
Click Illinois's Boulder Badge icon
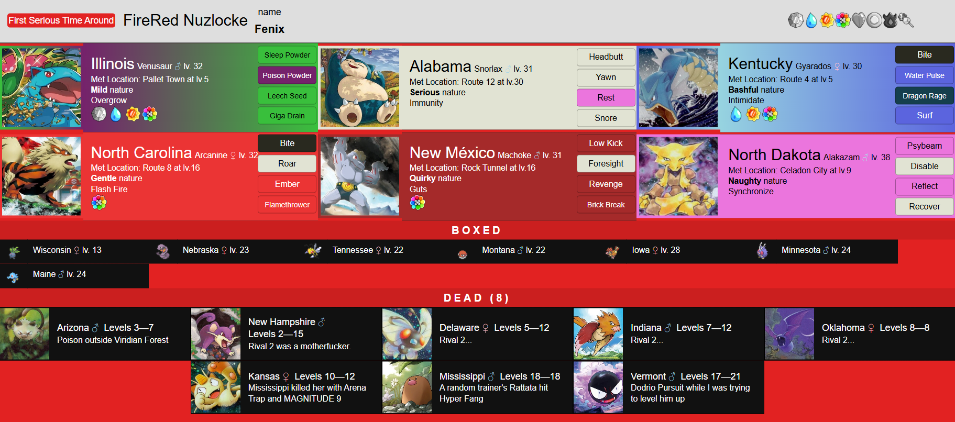coord(99,114)
